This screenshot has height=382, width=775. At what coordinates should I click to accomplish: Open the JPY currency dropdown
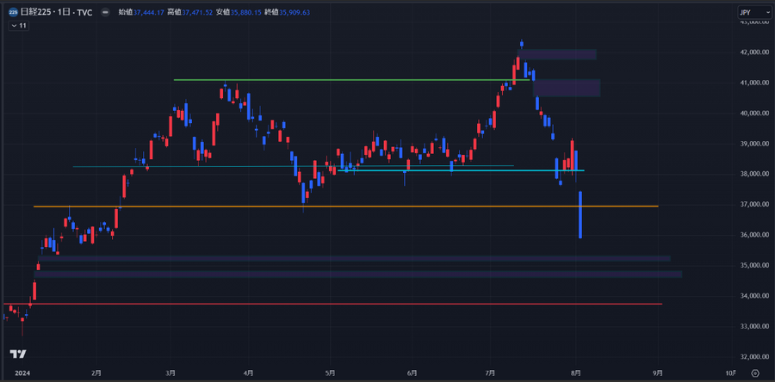[x=749, y=13]
